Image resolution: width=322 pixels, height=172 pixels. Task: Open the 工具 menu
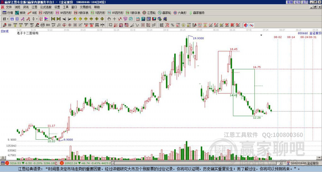tap(65, 7)
